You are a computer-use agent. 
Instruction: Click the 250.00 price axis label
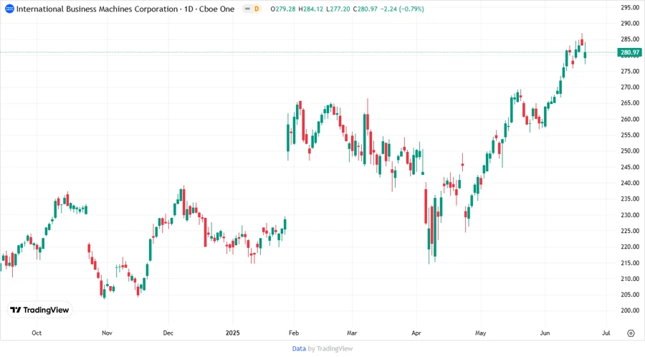pyautogui.click(x=630, y=151)
